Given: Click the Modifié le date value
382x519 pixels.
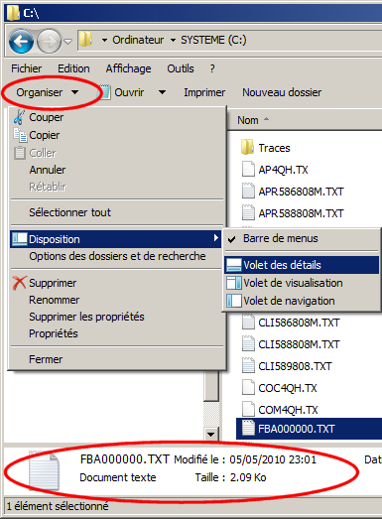Looking at the screenshot, I should pos(273,459).
